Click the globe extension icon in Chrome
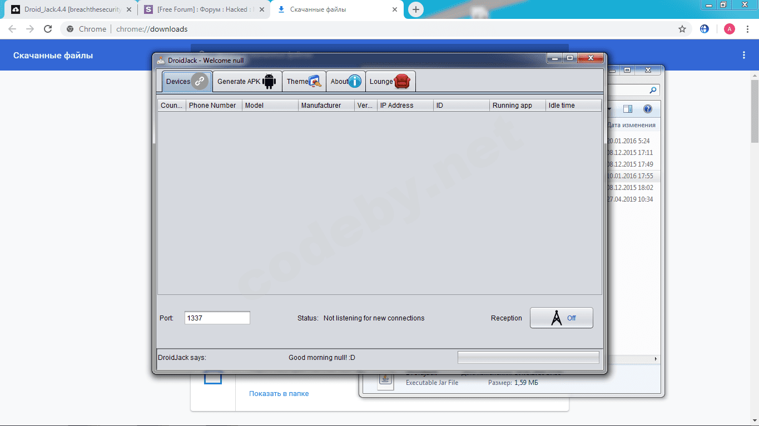The width and height of the screenshot is (759, 426). click(x=705, y=29)
